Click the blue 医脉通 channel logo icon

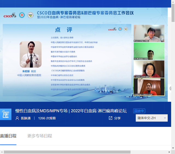5,115
